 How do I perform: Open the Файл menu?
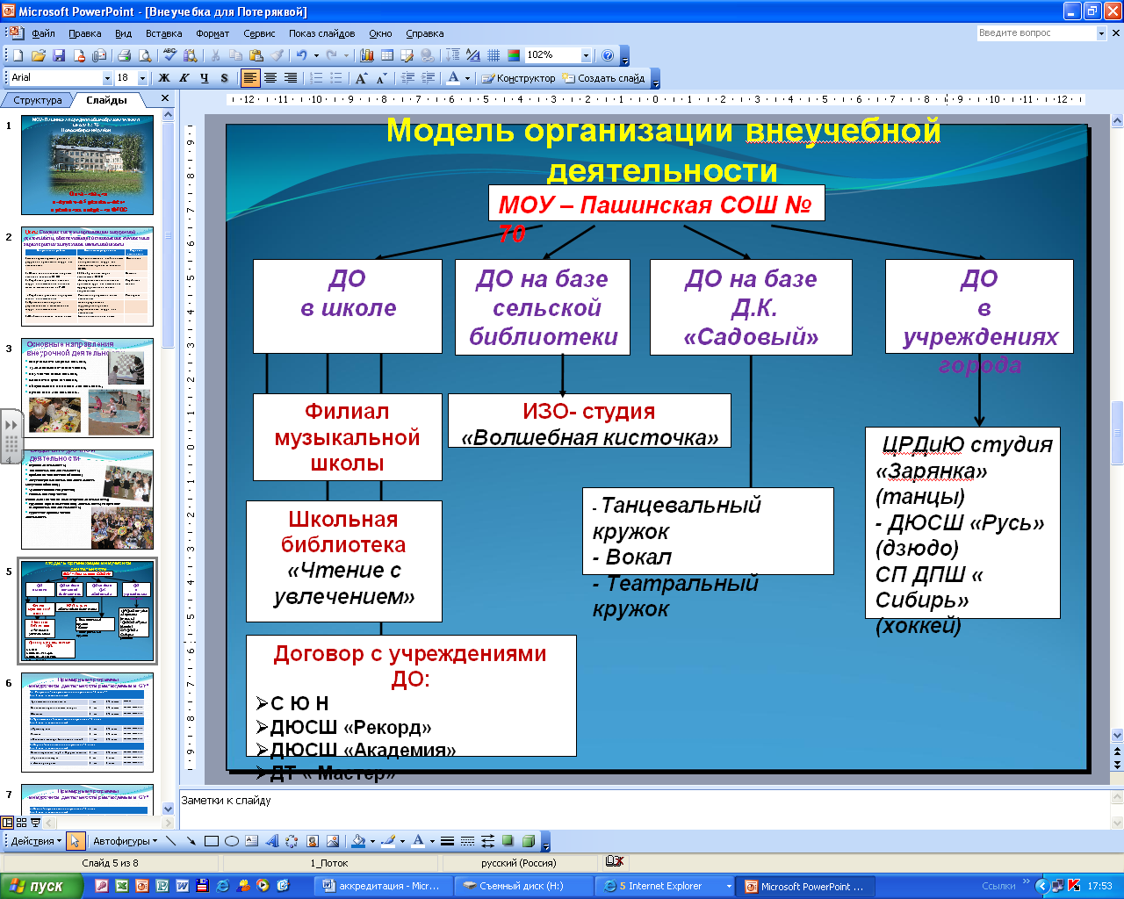[x=43, y=33]
